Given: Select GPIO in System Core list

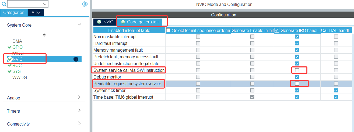Looking at the screenshot, I should (17, 47).
